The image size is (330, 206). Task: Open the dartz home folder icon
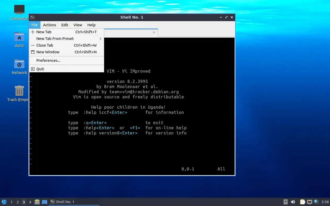click(x=19, y=39)
